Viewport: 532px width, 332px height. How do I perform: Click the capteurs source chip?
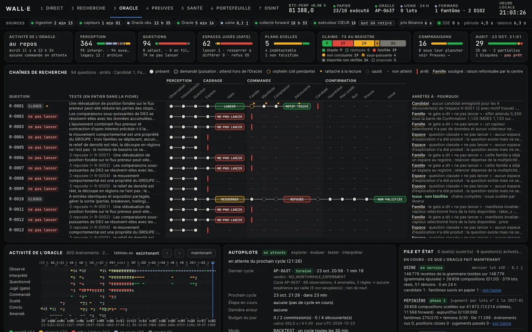click(100, 23)
